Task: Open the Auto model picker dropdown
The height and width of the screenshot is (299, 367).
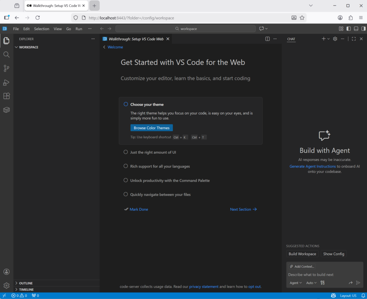Action: click(311, 283)
